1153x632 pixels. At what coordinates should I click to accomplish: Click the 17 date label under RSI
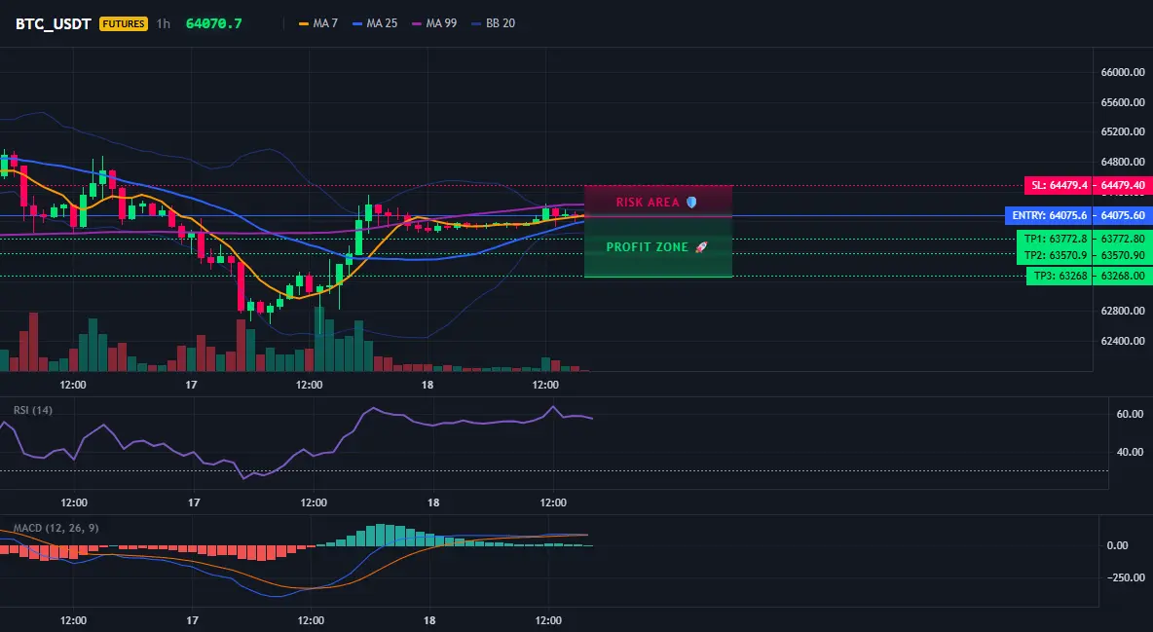(194, 502)
